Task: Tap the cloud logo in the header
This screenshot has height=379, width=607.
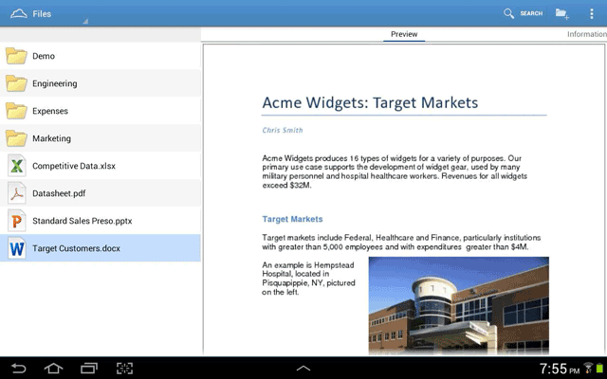Action: pyautogui.click(x=19, y=14)
